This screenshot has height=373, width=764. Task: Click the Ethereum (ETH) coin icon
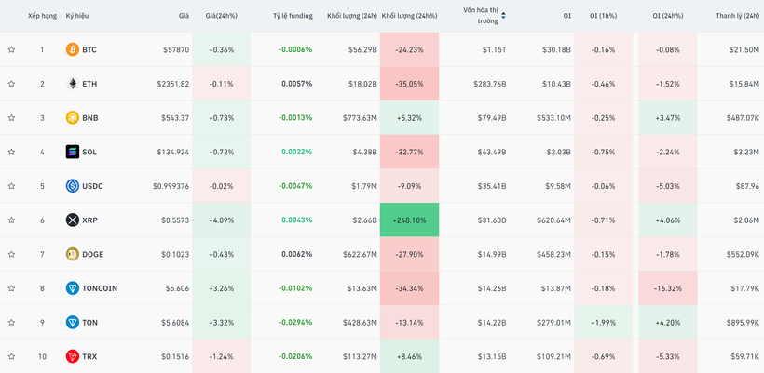pos(72,84)
